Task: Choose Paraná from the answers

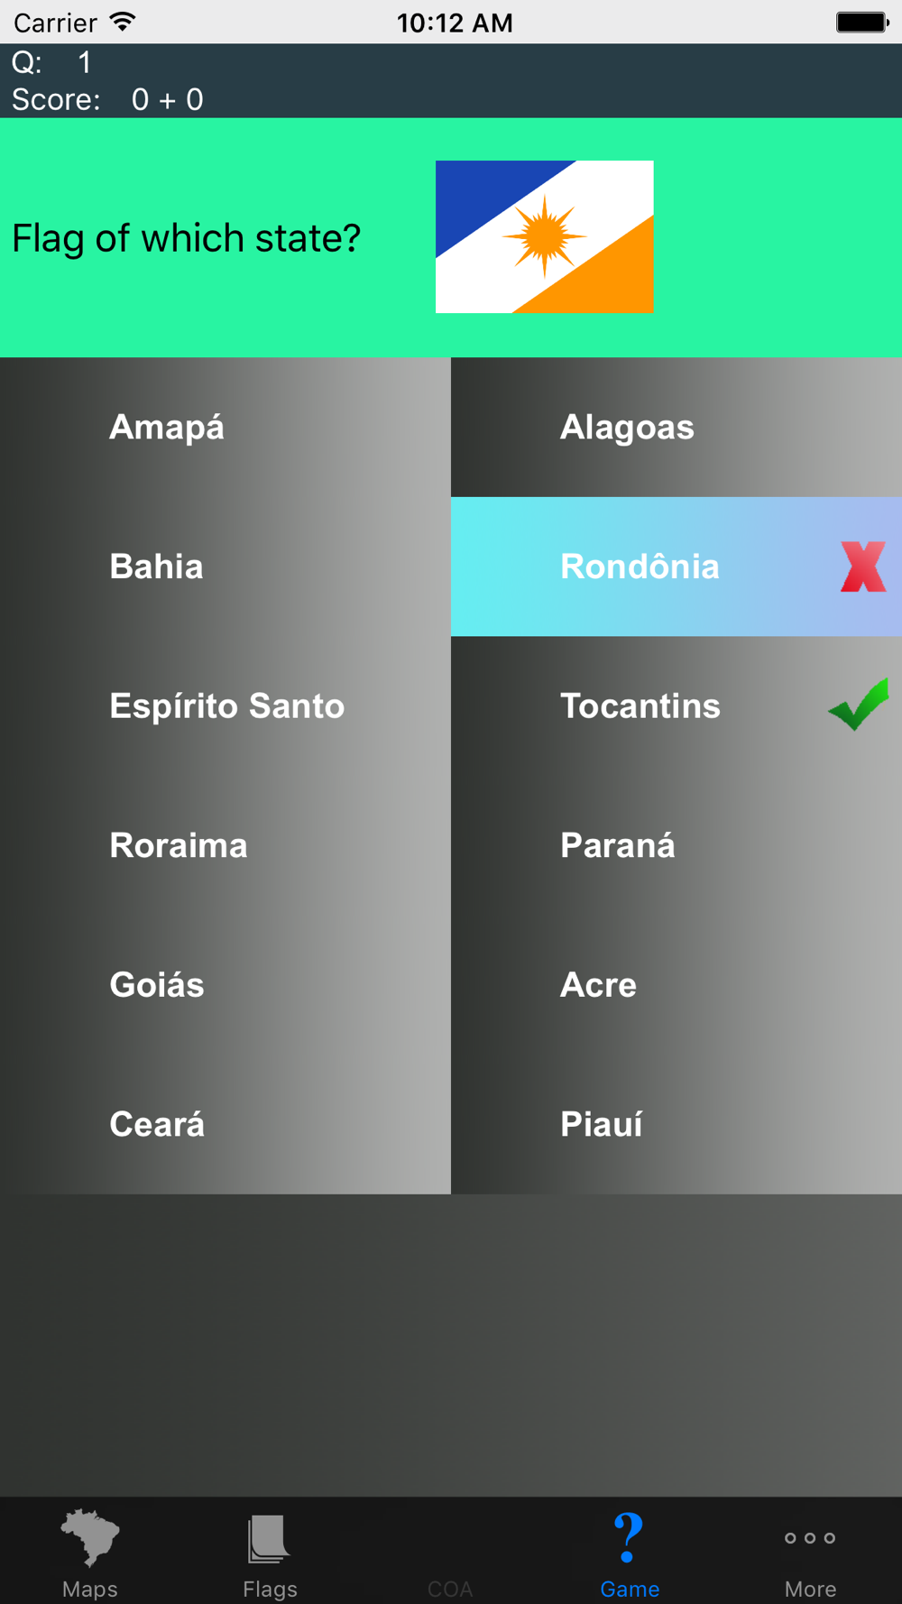Action: (676, 845)
